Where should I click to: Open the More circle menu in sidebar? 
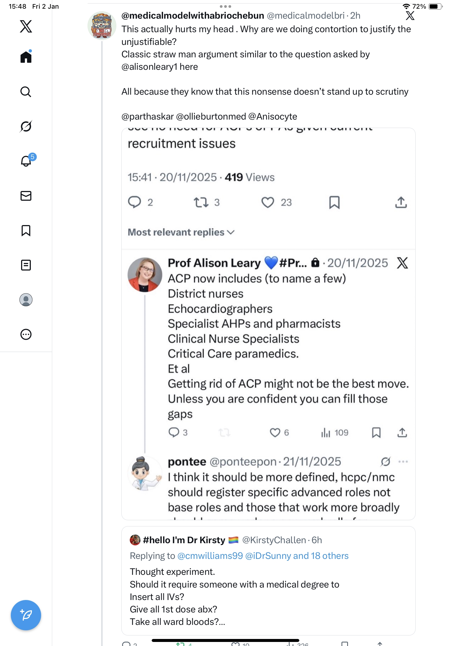pyautogui.click(x=26, y=334)
